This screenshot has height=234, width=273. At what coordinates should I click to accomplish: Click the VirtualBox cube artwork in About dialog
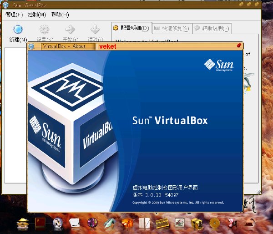[72, 128]
